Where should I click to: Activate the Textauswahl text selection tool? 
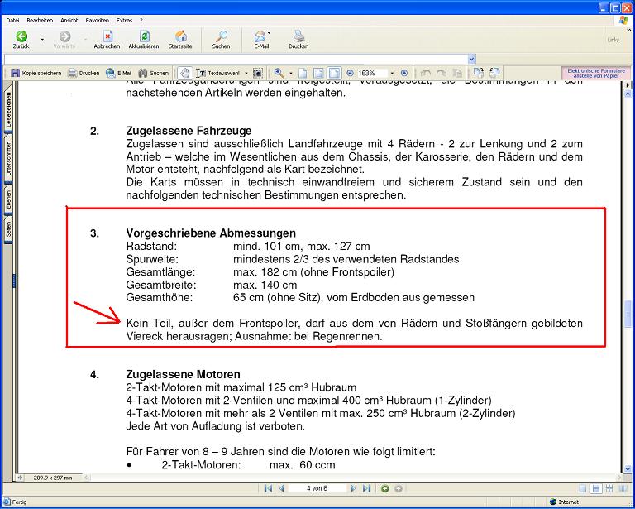[x=218, y=73]
